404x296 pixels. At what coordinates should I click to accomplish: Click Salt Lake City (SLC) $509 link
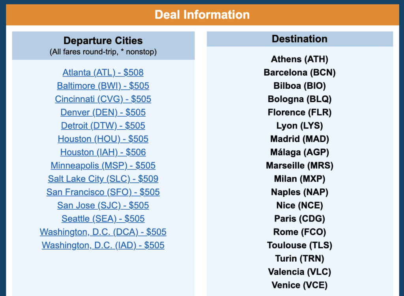coord(103,179)
